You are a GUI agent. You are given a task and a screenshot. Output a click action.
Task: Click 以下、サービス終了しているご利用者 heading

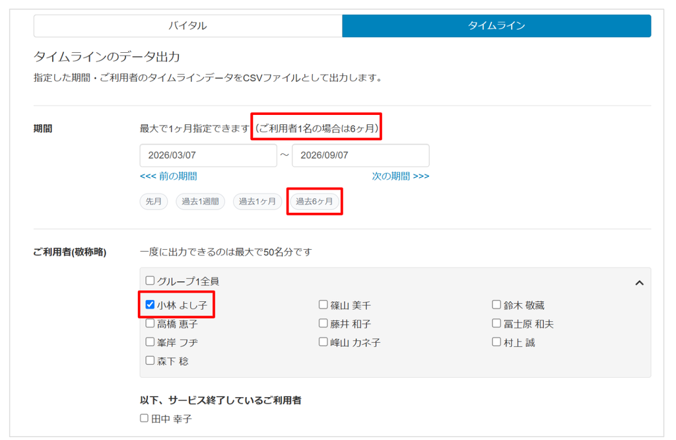(220, 400)
